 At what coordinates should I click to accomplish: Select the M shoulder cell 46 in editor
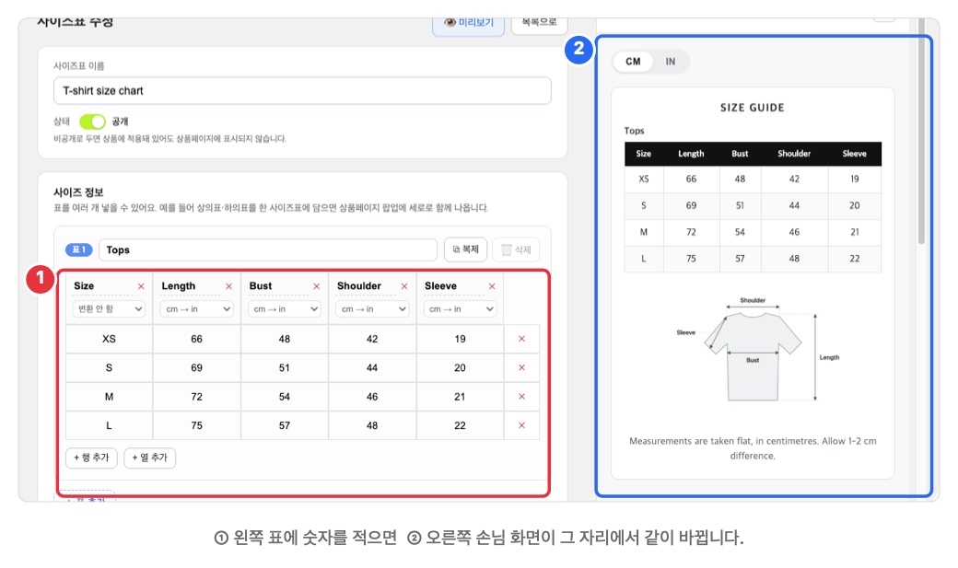(372, 397)
